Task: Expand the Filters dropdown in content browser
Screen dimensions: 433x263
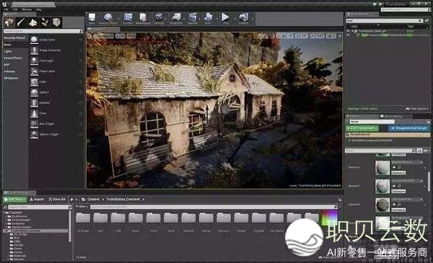Action: coord(82,207)
